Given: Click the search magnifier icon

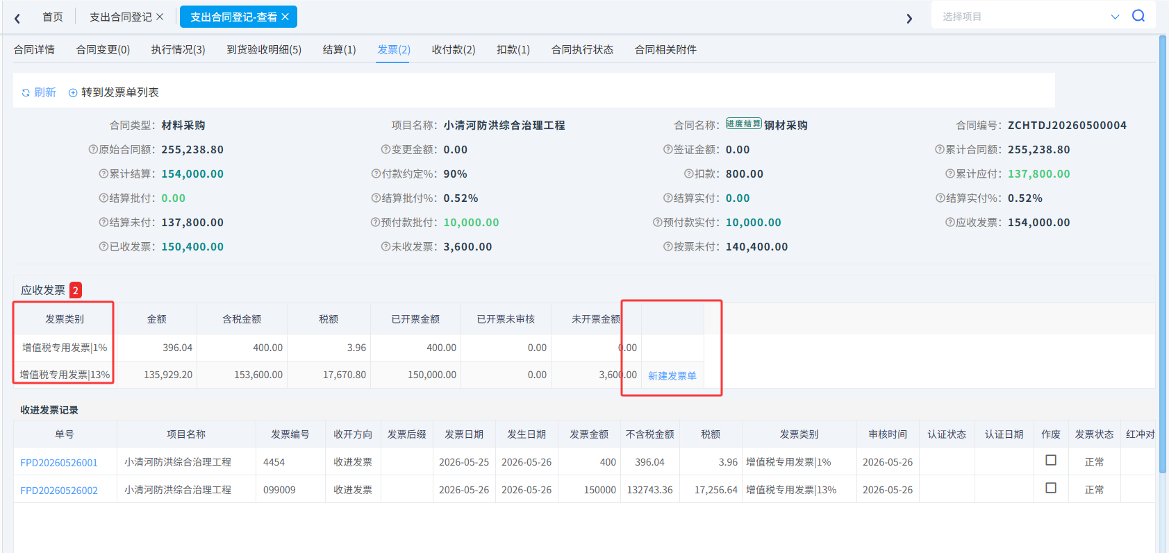Looking at the screenshot, I should (x=1138, y=15).
